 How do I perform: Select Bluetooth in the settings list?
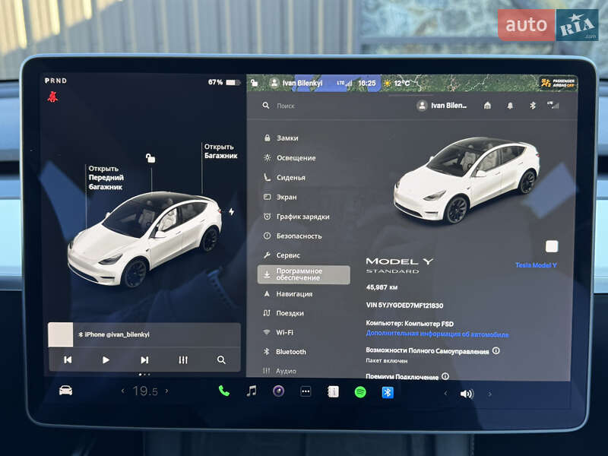pyautogui.click(x=285, y=352)
